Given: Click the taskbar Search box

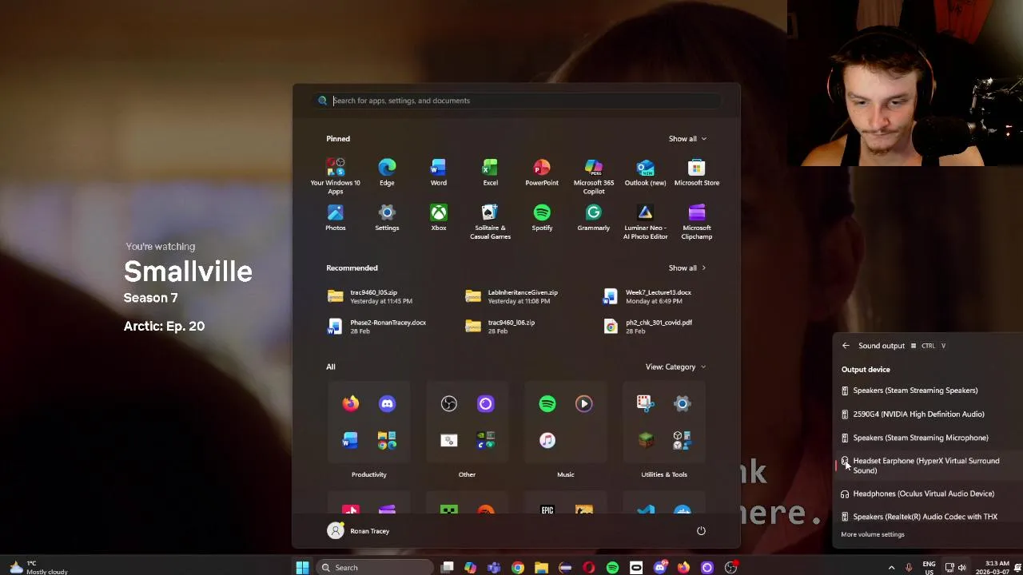Looking at the screenshot, I should (x=375, y=568).
